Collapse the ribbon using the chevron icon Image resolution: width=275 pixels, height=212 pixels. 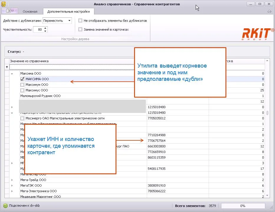tap(269, 11)
